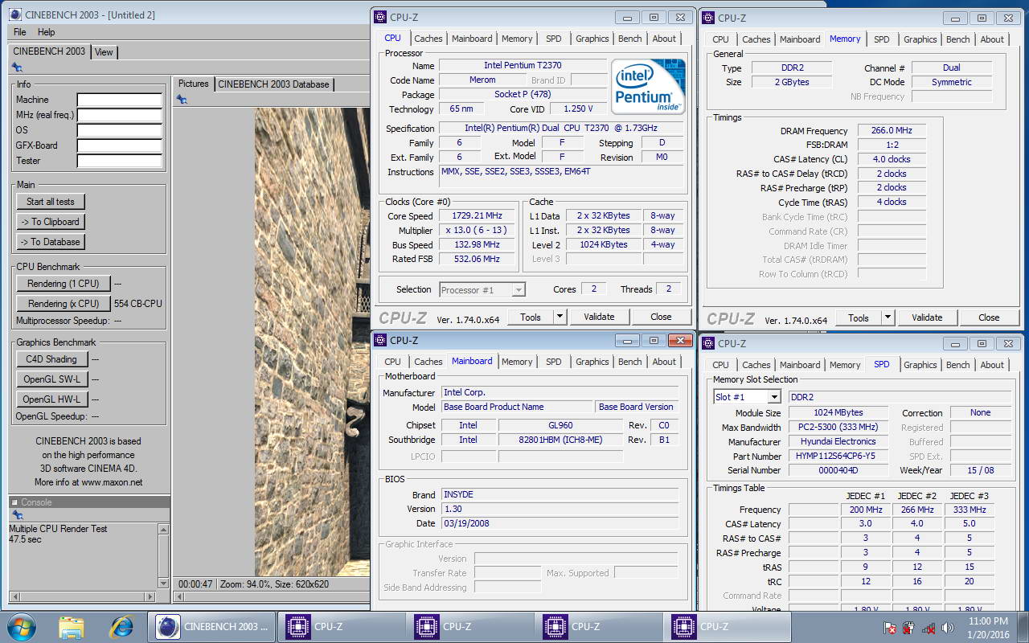Click Validate in CPU window
Image resolution: width=1029 pixels, height=643 pixels.
[599, 317]
